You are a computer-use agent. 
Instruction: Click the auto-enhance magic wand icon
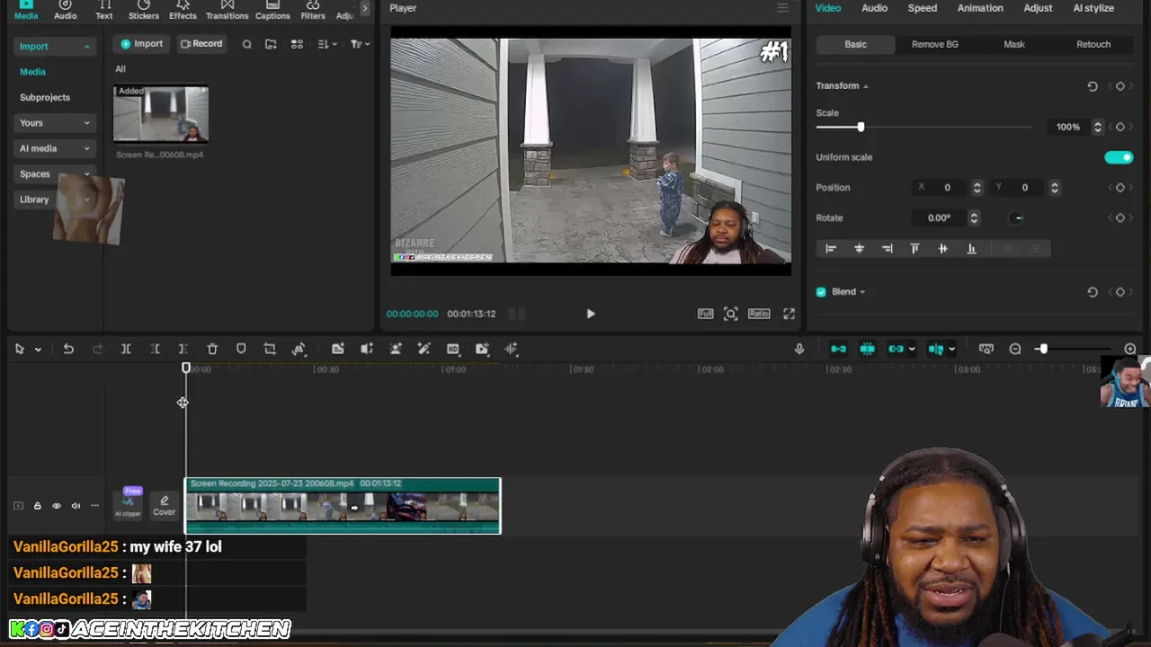(x=424, y=349)
